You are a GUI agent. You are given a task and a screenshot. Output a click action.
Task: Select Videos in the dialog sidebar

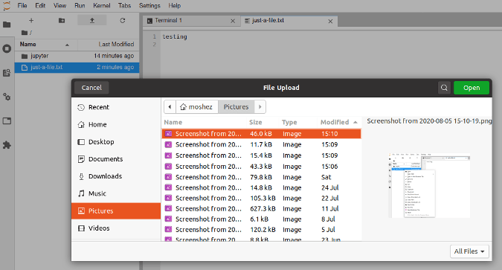click(x=116, y=228)
